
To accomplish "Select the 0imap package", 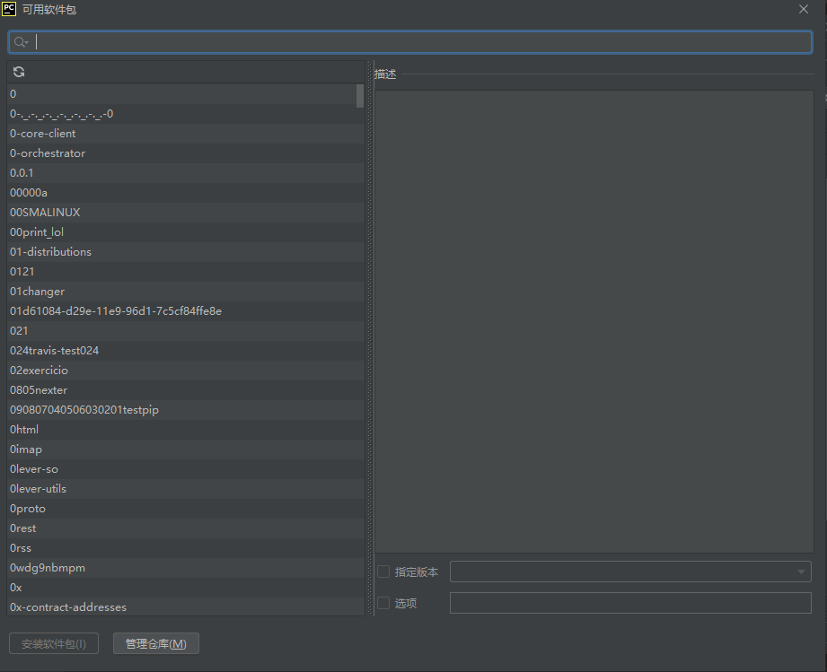I will (186, 449).
